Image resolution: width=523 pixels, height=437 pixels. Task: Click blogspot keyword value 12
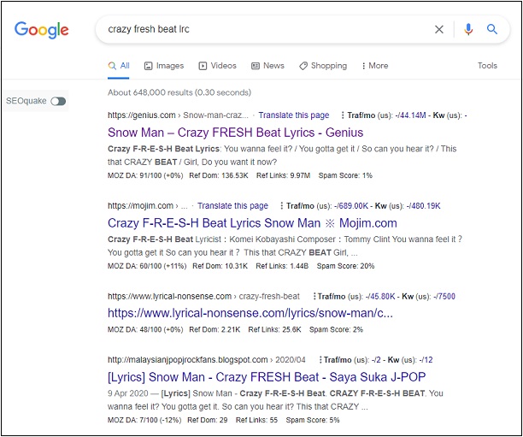point(427,360)
